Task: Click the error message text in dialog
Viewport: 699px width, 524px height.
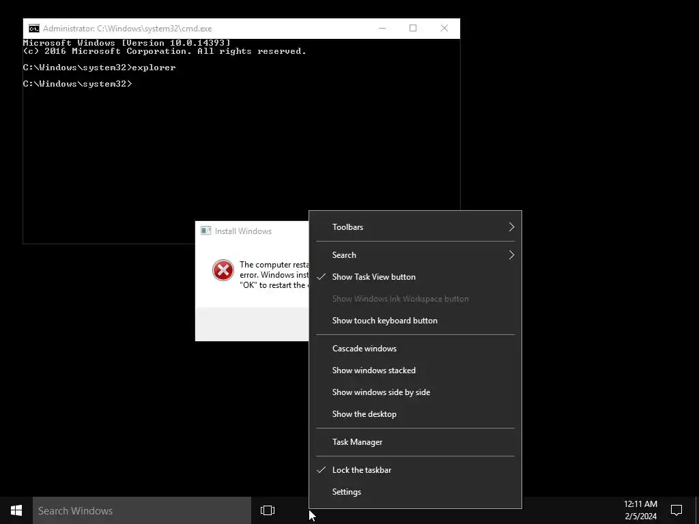Action: point(274,275)
